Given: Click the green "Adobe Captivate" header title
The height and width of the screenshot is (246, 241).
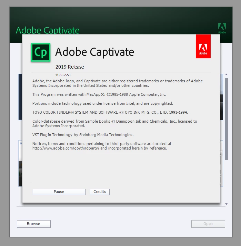Looking at the screenshot, I should (x=48, y=30).
